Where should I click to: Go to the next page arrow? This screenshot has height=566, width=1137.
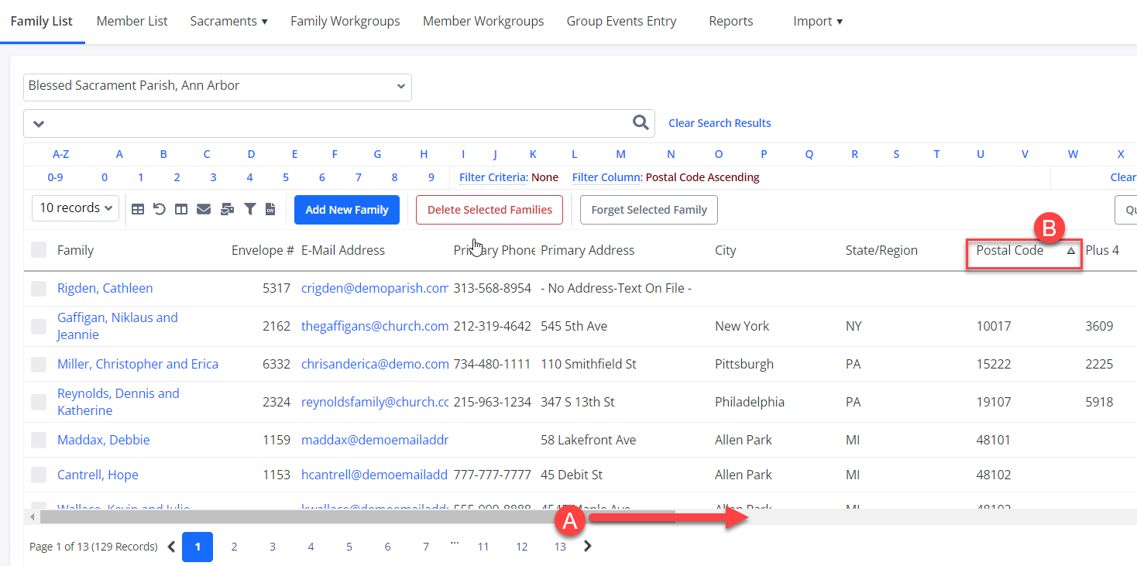(x=588, y=547)
